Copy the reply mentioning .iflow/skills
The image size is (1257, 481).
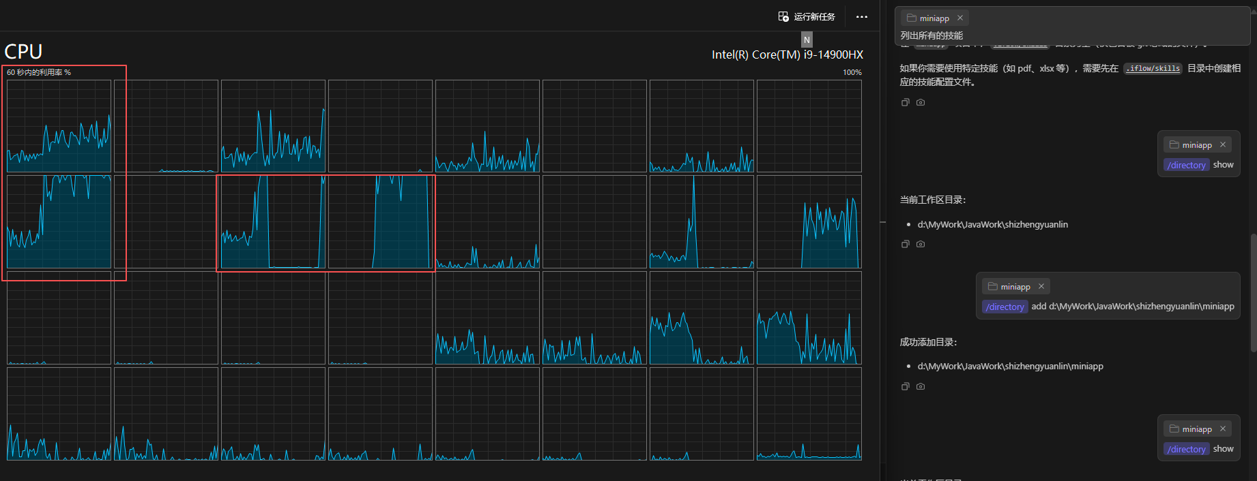click(x=906, y=102)
